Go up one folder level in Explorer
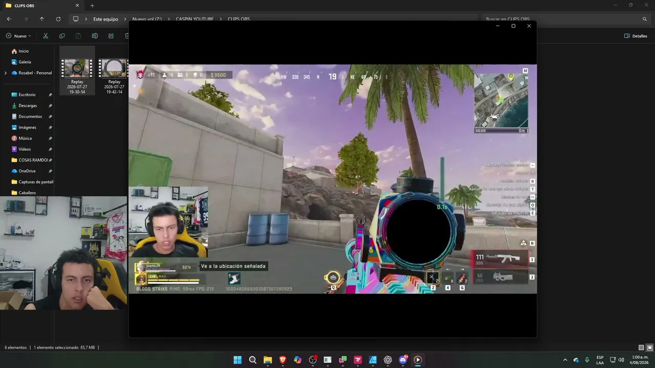655x368 pixels. (42, 19)
